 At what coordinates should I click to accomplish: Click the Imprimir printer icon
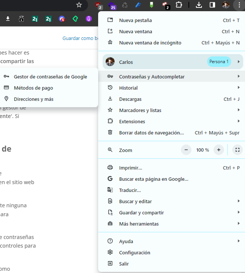coord(110,167)
